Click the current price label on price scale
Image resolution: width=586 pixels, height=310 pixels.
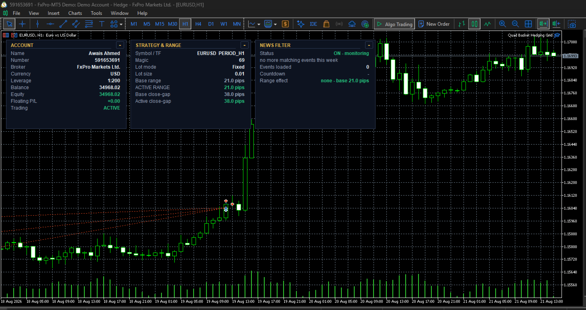(x=570, y=56)
